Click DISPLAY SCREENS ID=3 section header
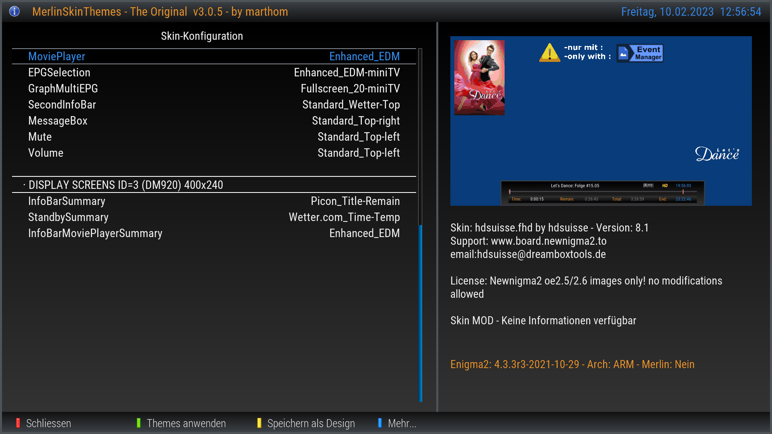This screenshot has width=772, height=434. [x=125, y=185]
